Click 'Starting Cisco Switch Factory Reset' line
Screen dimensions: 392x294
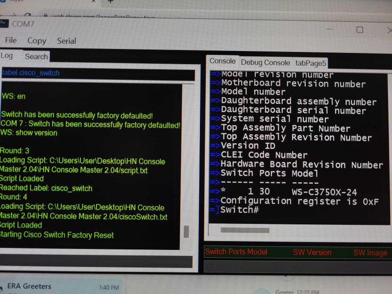(56, 235)
